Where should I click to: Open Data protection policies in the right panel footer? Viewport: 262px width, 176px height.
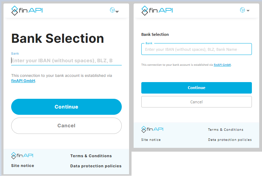click(x=230, y=139)
